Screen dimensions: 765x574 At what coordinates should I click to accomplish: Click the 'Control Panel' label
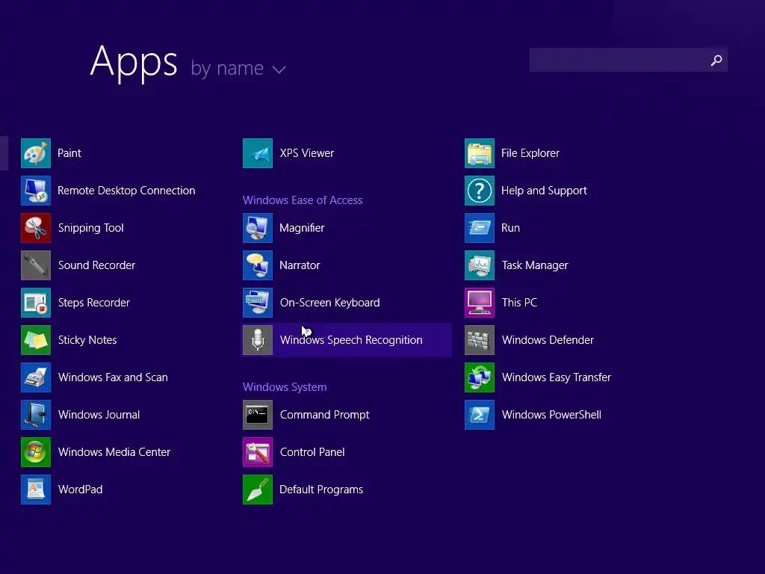coord(312,452)
